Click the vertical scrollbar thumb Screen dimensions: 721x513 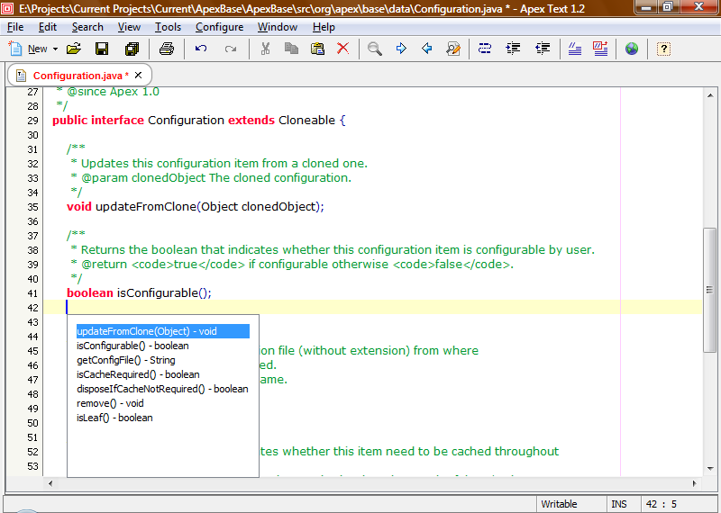[709, 291]
